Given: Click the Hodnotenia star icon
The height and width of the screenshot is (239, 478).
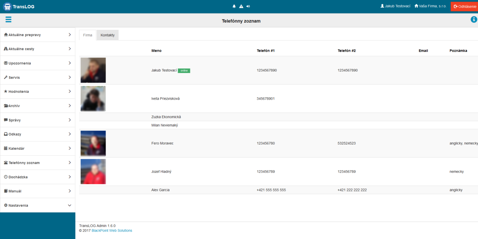Looking at the screenshot, I should point(6,91).
